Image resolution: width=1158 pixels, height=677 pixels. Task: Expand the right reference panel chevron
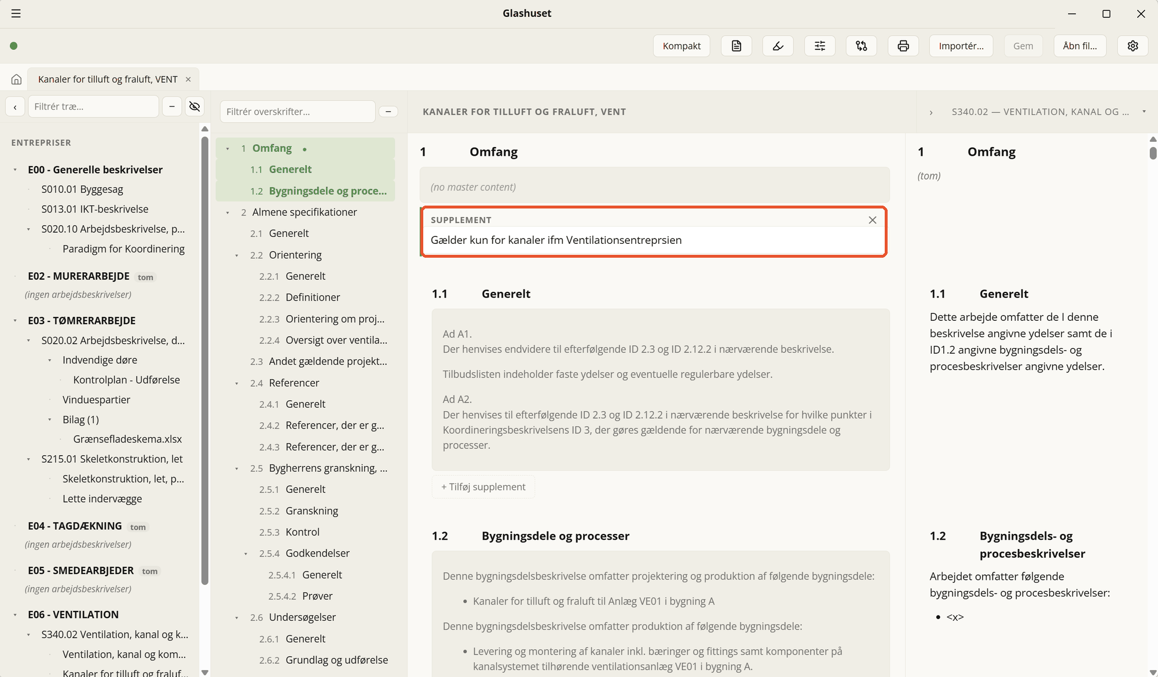(931, 112)
